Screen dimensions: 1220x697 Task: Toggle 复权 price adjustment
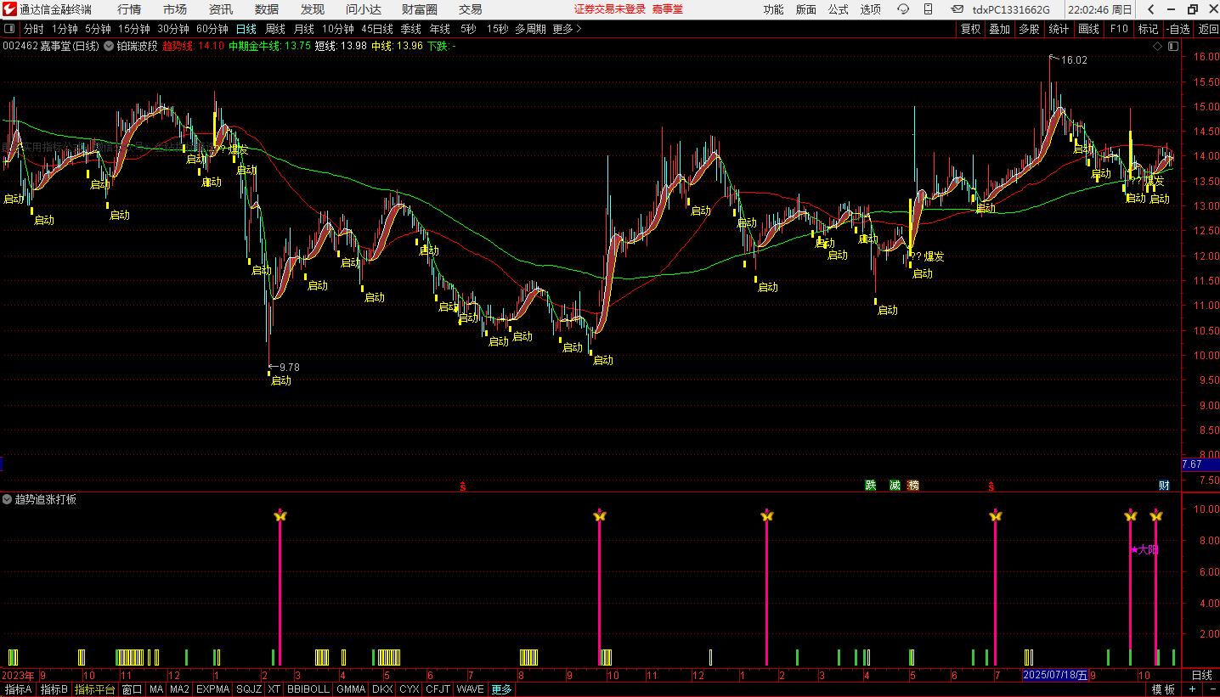click(970, 29)
